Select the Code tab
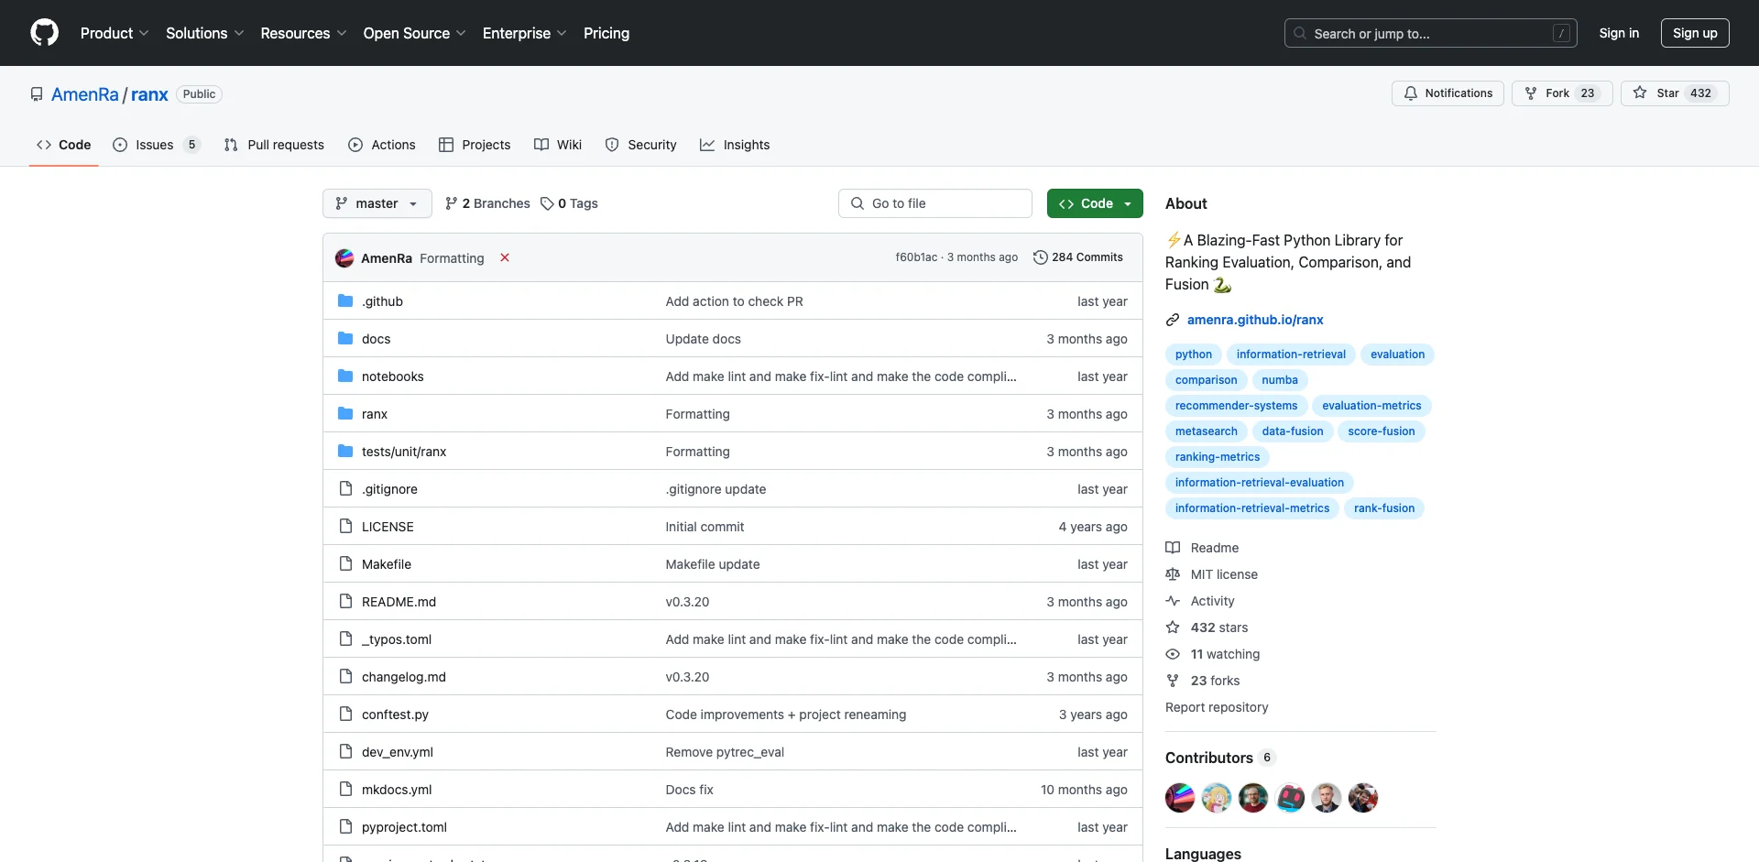 64,145
